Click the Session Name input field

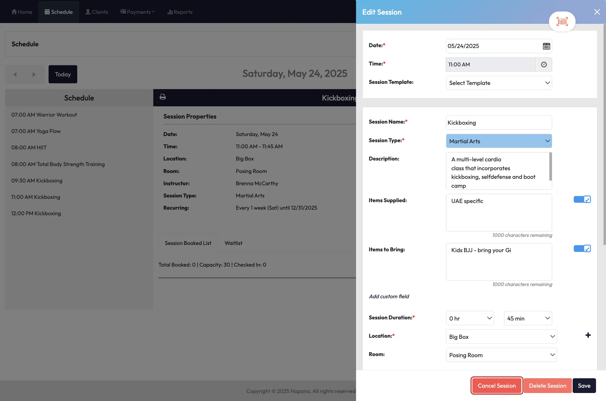(x=499, y=123)
